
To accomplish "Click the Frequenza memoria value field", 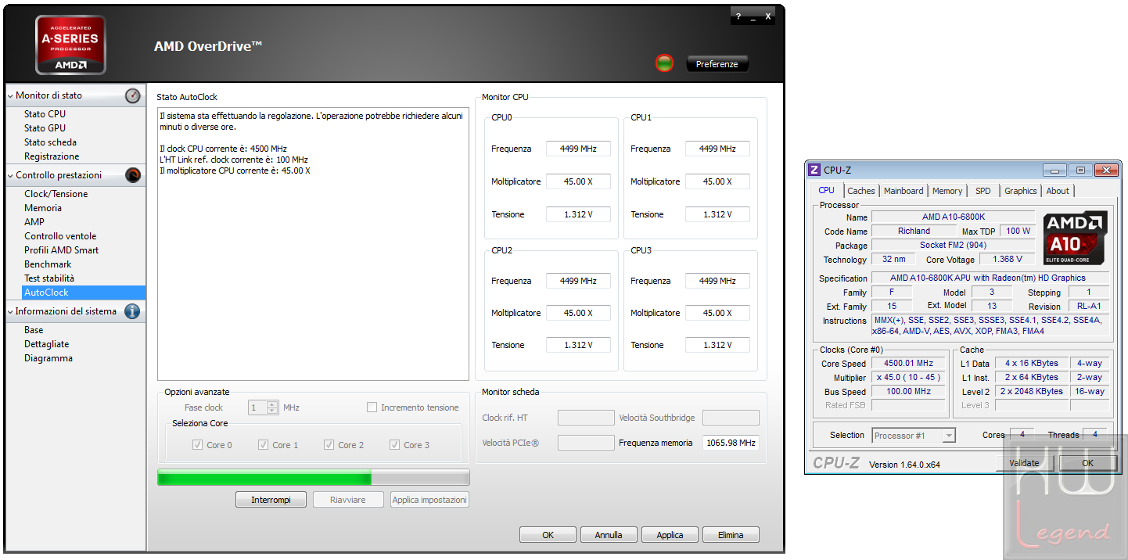I will (x=731, y=443).
